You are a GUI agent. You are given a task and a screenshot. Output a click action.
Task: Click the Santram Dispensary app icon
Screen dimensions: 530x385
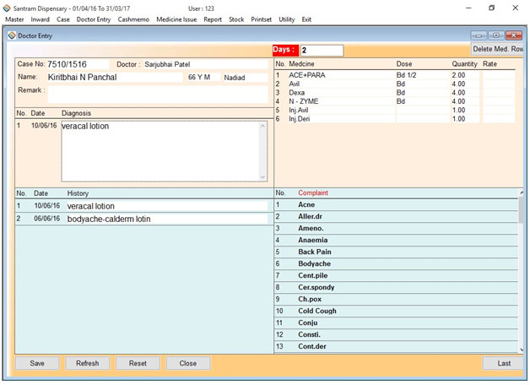pos(8,8)
